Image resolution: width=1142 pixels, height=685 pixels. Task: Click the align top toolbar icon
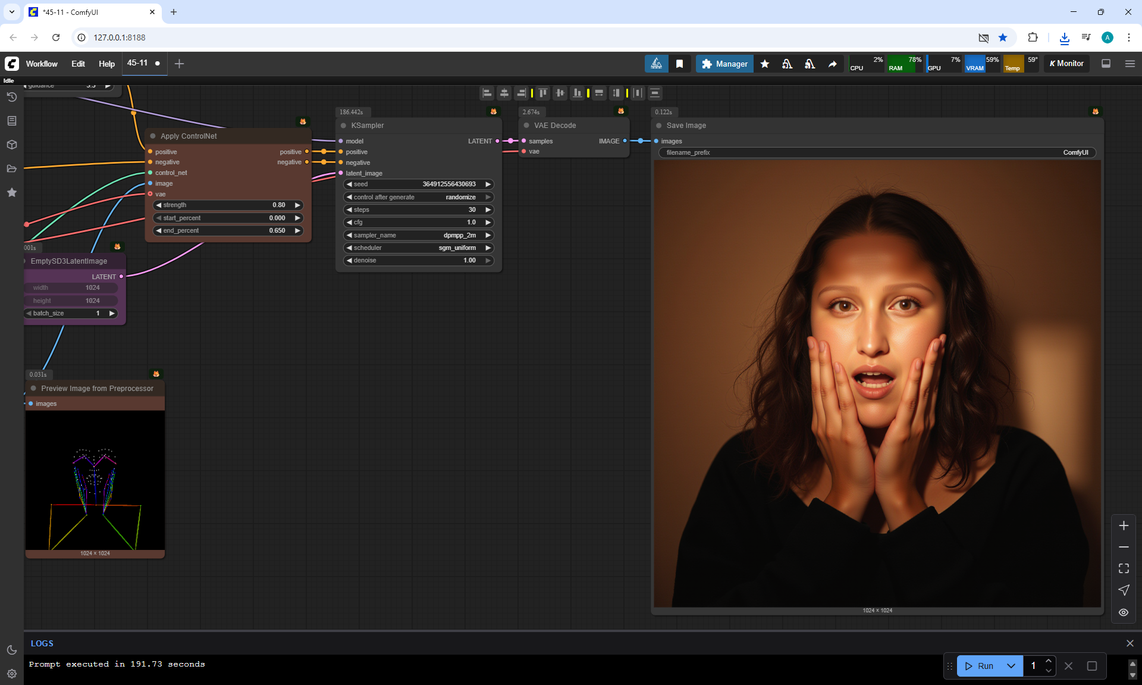pyautogui.click(x=542, y=93)
